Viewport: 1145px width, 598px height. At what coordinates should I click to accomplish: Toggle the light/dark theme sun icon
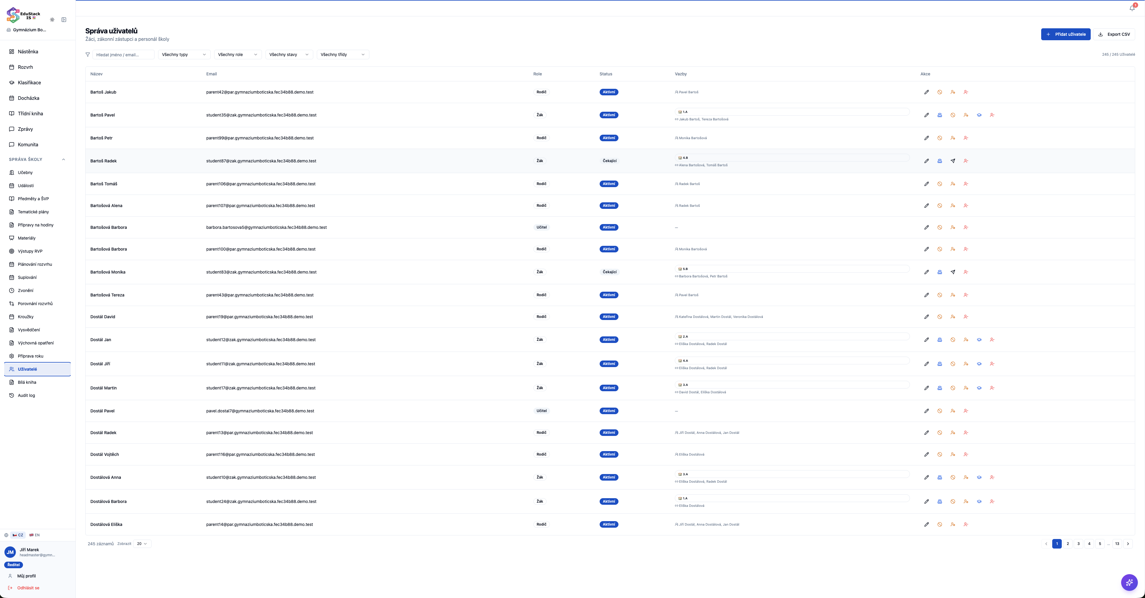point(53,20)
